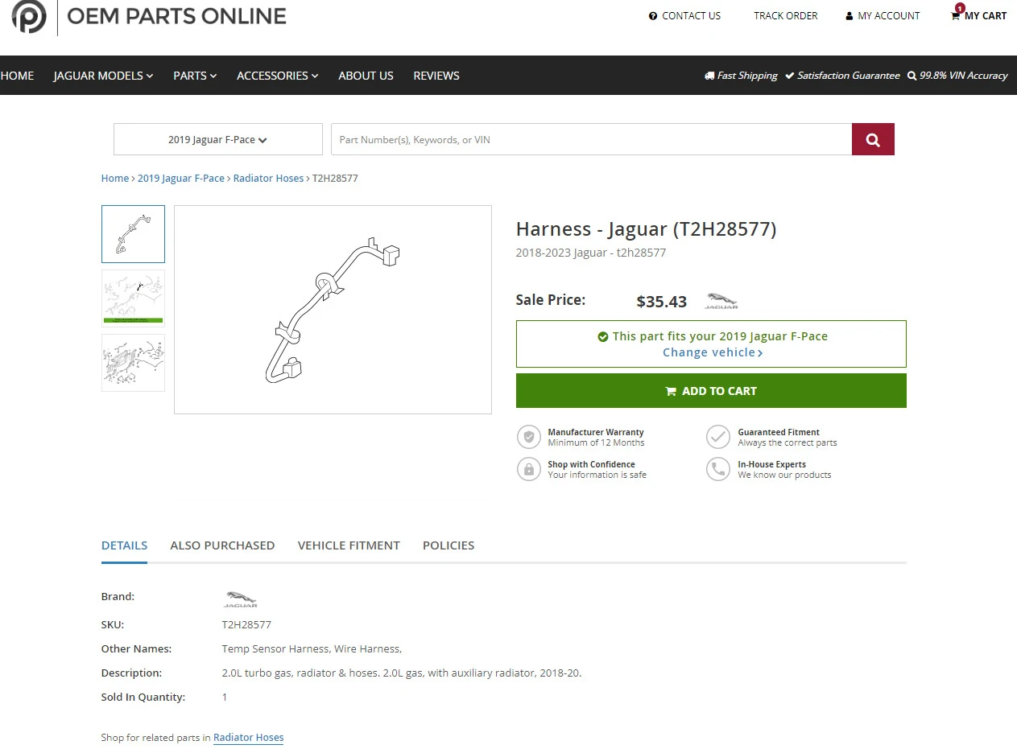This screenshot has width=1017, height=749.
Task: Open the 2019 Jaguar F-Pace vehicle selector
Action: pos(217,139)
